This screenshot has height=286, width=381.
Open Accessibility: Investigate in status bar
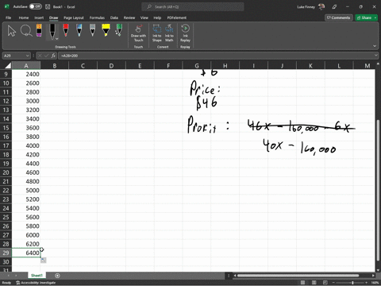pyautogui.click(x=36, y=283)
